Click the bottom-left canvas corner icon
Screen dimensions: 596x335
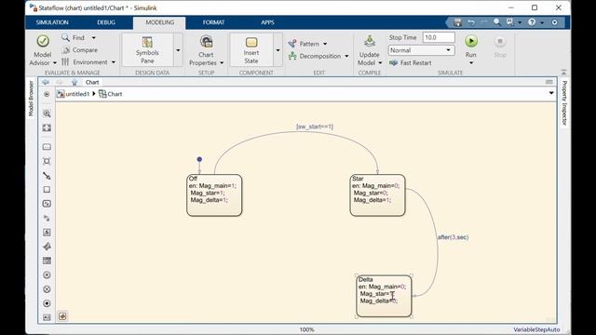[x=62, y=316]
